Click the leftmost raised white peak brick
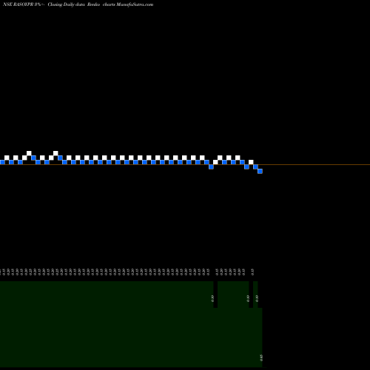 [x=29, y=153]
